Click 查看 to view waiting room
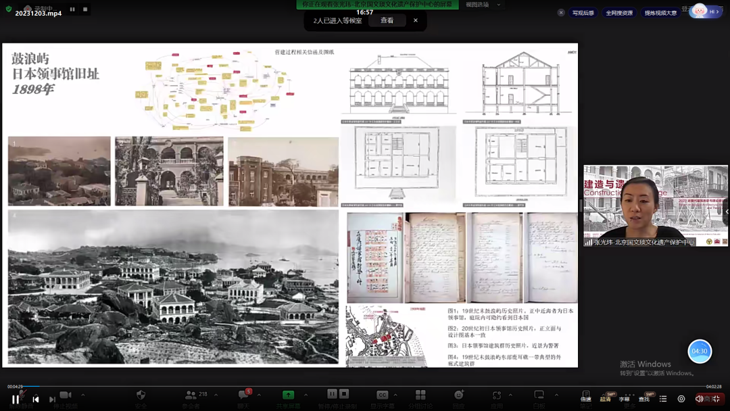The image size is (730, 411). [x=387, y=21]
